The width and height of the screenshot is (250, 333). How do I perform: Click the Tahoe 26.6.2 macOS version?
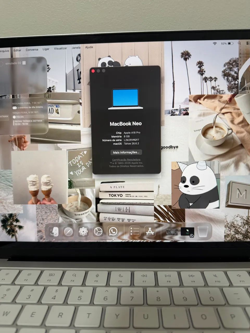(x=131, y=144)
